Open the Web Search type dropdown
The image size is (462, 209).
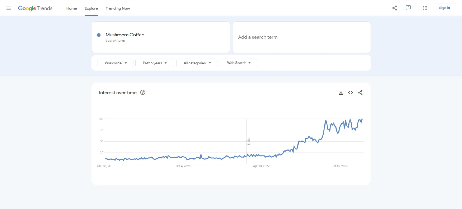coord(239,63)
